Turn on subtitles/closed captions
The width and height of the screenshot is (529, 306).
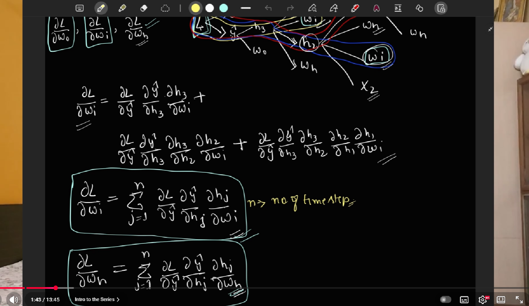[464, 300]
